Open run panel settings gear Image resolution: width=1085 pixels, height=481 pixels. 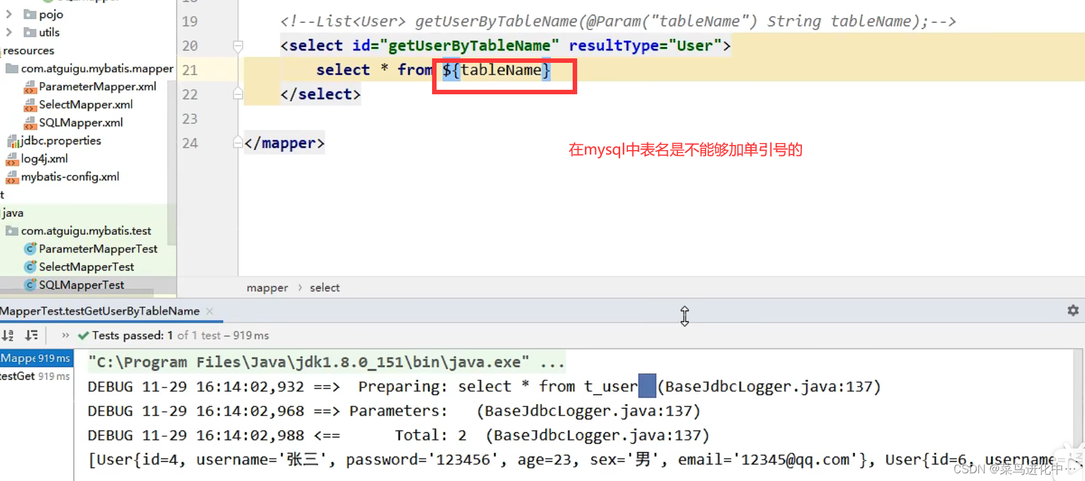[x=1073, y=310]
